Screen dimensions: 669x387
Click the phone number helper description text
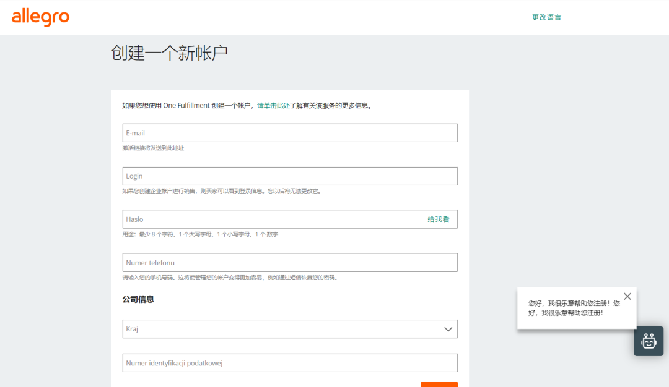pos(228,278)
